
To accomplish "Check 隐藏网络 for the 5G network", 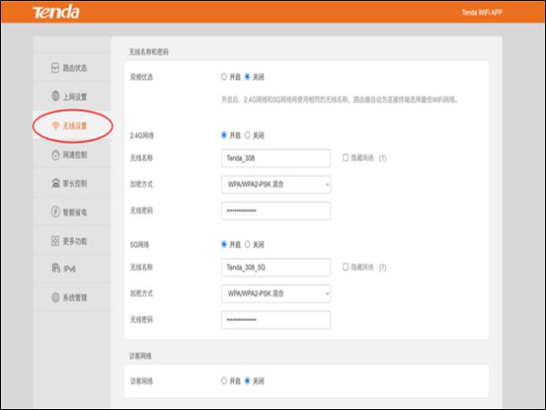I will [346, 266].
